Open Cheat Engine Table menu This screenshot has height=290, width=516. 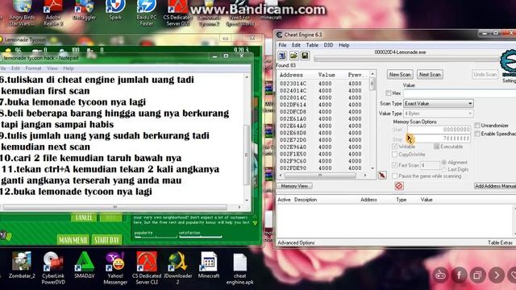(312, 45)
